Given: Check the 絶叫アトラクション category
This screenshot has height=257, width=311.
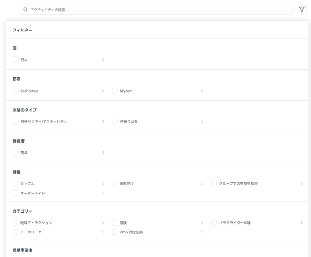Looking at the screenshot, I should [x=16, y=223].
